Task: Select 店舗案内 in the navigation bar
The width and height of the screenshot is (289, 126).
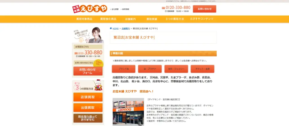Action: tap(130, 19)
